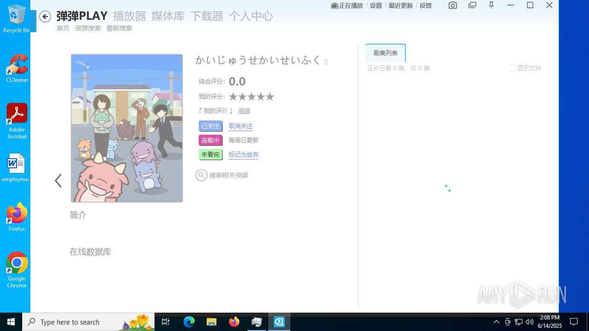Open 反馈 from the title bar
This screenshot has width=589, height=331.
click(426, 6)
